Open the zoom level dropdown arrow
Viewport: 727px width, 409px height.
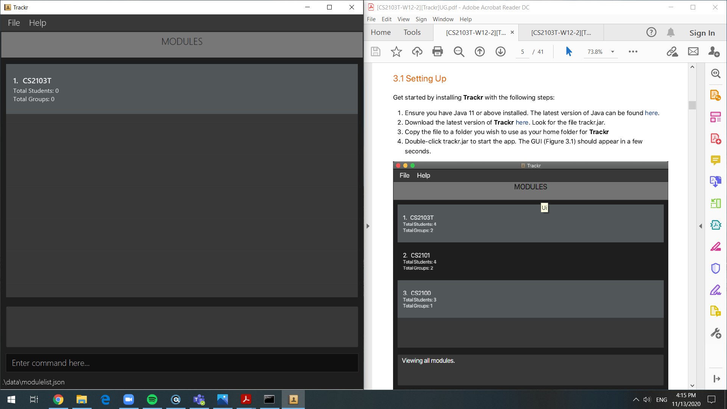612,52
